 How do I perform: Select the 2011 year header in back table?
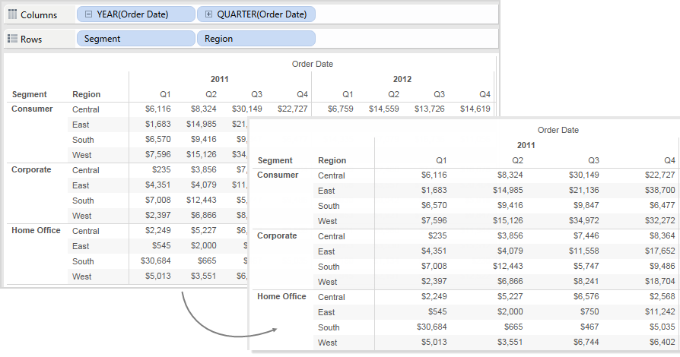point(219,79)
